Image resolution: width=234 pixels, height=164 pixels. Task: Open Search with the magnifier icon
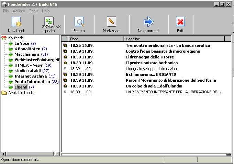pos(79,22)
